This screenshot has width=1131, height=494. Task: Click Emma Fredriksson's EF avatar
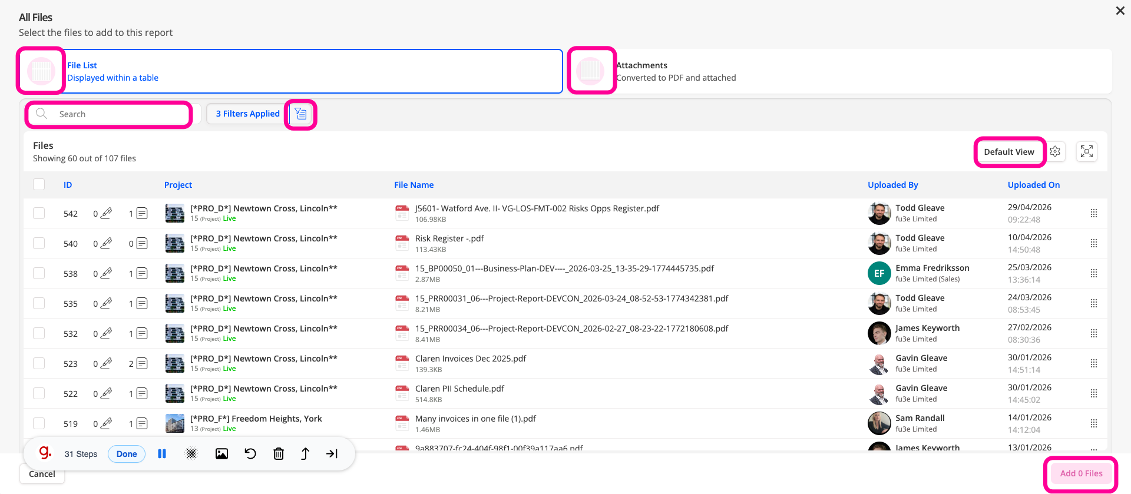point(879,273)
